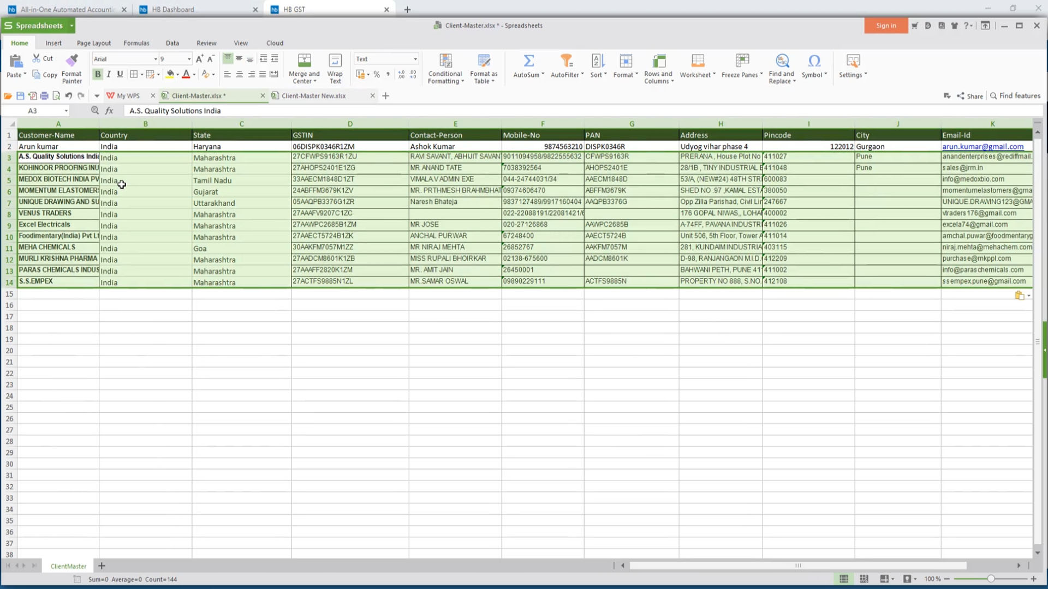Switch to Client-Master New.xlsx document tab

[x=314, y=95]
